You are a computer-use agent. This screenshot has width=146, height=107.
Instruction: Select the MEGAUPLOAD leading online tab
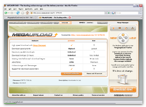click(x=55, y=18)
